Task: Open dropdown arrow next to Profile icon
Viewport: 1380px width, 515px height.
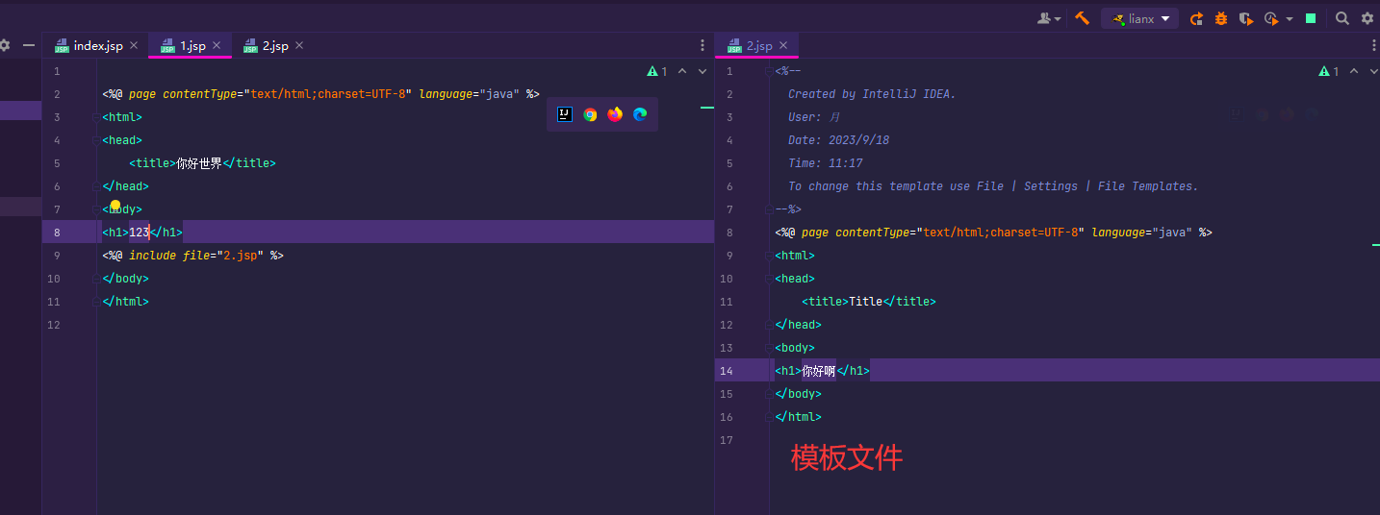Action: point(1290,18)
